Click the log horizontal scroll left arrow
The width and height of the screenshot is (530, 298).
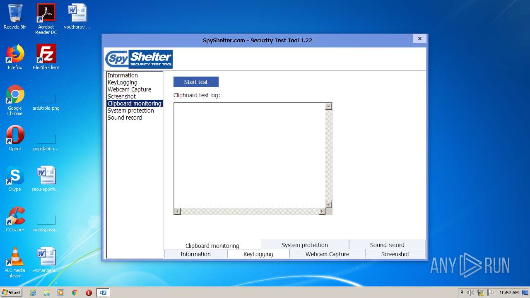coord(178,211)
